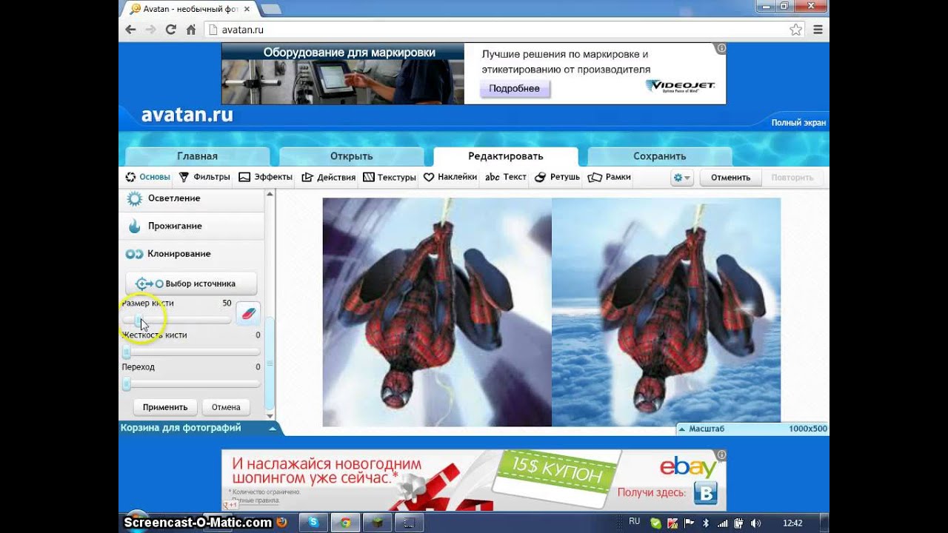948x533 pixels.
Task: Click the Полный экран fullscreen link
Action: tap(798, 123)
